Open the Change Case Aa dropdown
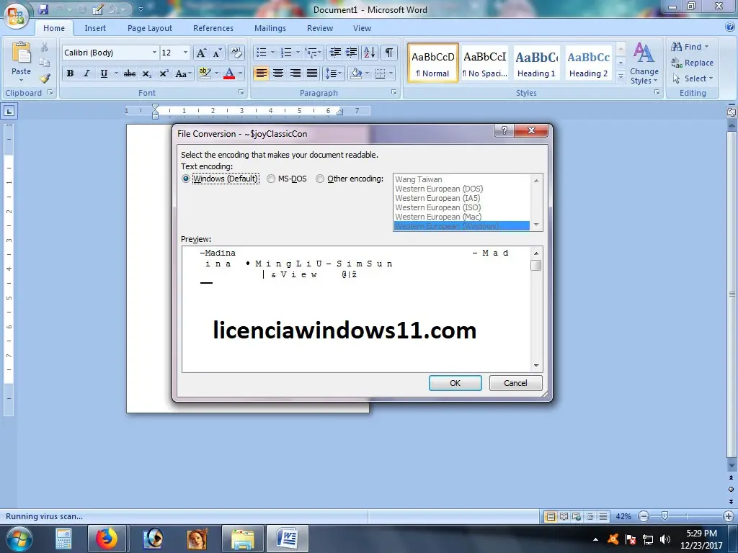Viewport: 738px width, 553px height. coord(183,73)
